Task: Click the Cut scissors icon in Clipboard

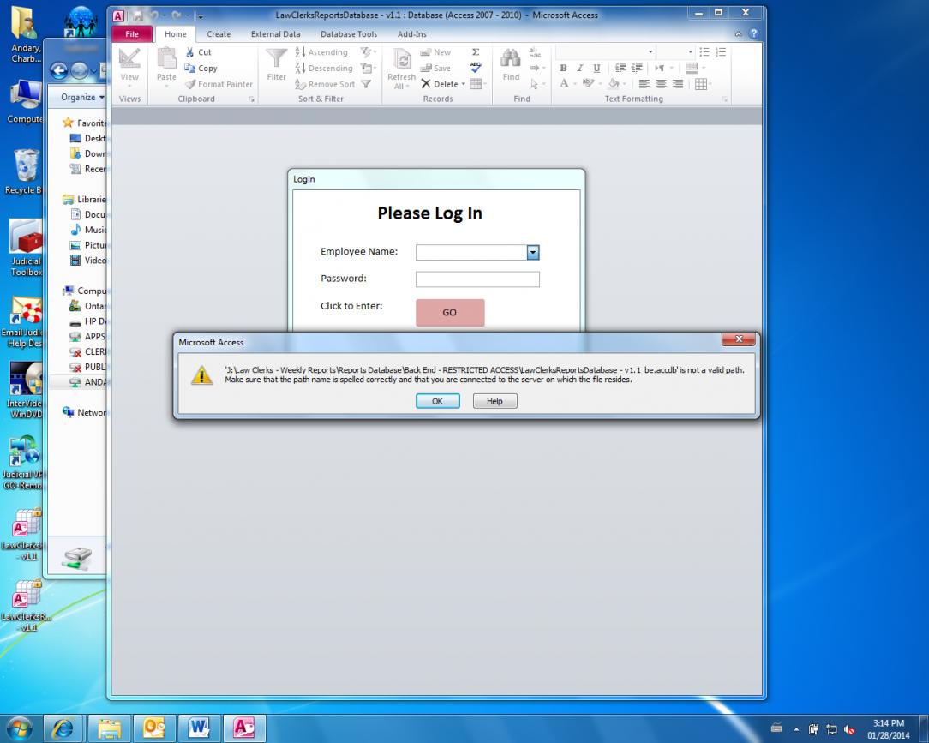Action: pyautogui.click(x=190, y=52)
